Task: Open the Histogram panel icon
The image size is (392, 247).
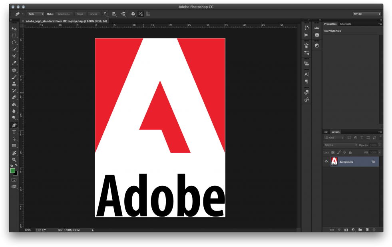Action: (317, 28)
